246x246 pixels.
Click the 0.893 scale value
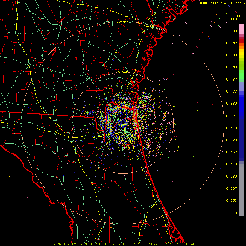[x=232, y=55]
